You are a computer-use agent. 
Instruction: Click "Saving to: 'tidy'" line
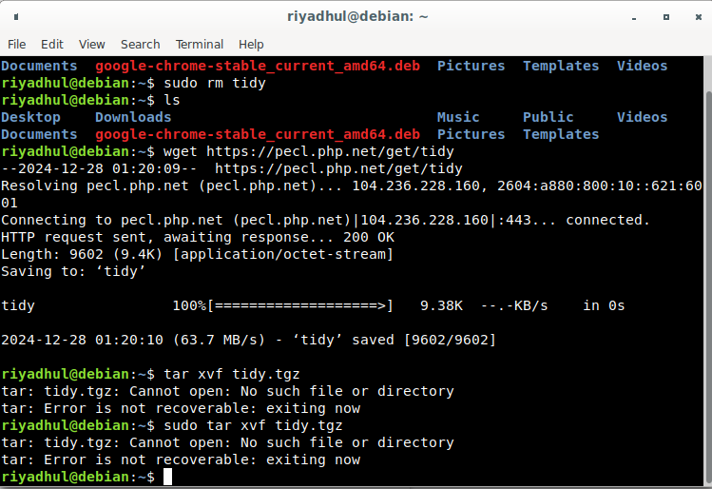point(73,271)
